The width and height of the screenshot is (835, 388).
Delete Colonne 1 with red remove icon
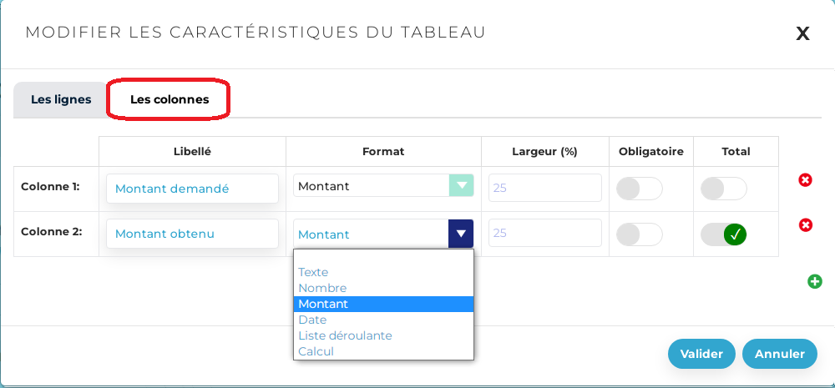(x=806, y=180)
